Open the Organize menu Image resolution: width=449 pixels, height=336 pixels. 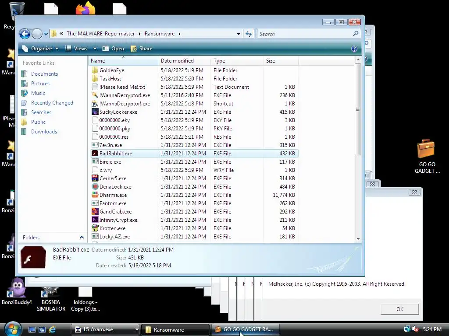point(40,49)
